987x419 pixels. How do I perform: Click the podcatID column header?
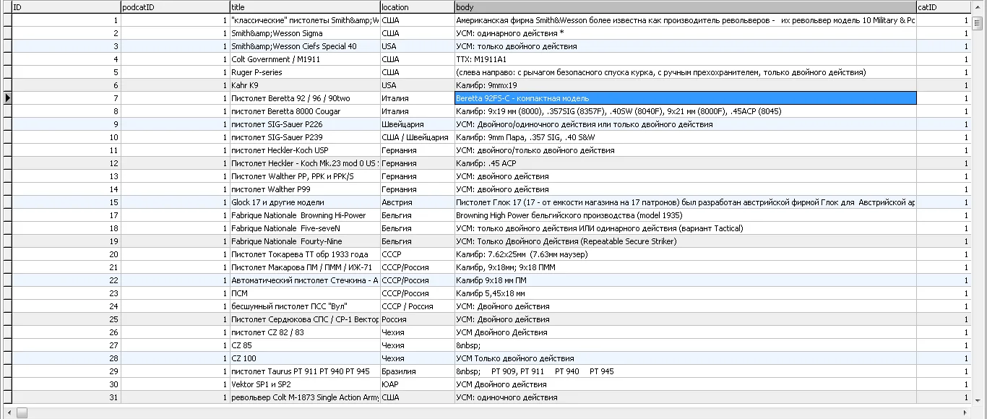(x=174, y=7)
